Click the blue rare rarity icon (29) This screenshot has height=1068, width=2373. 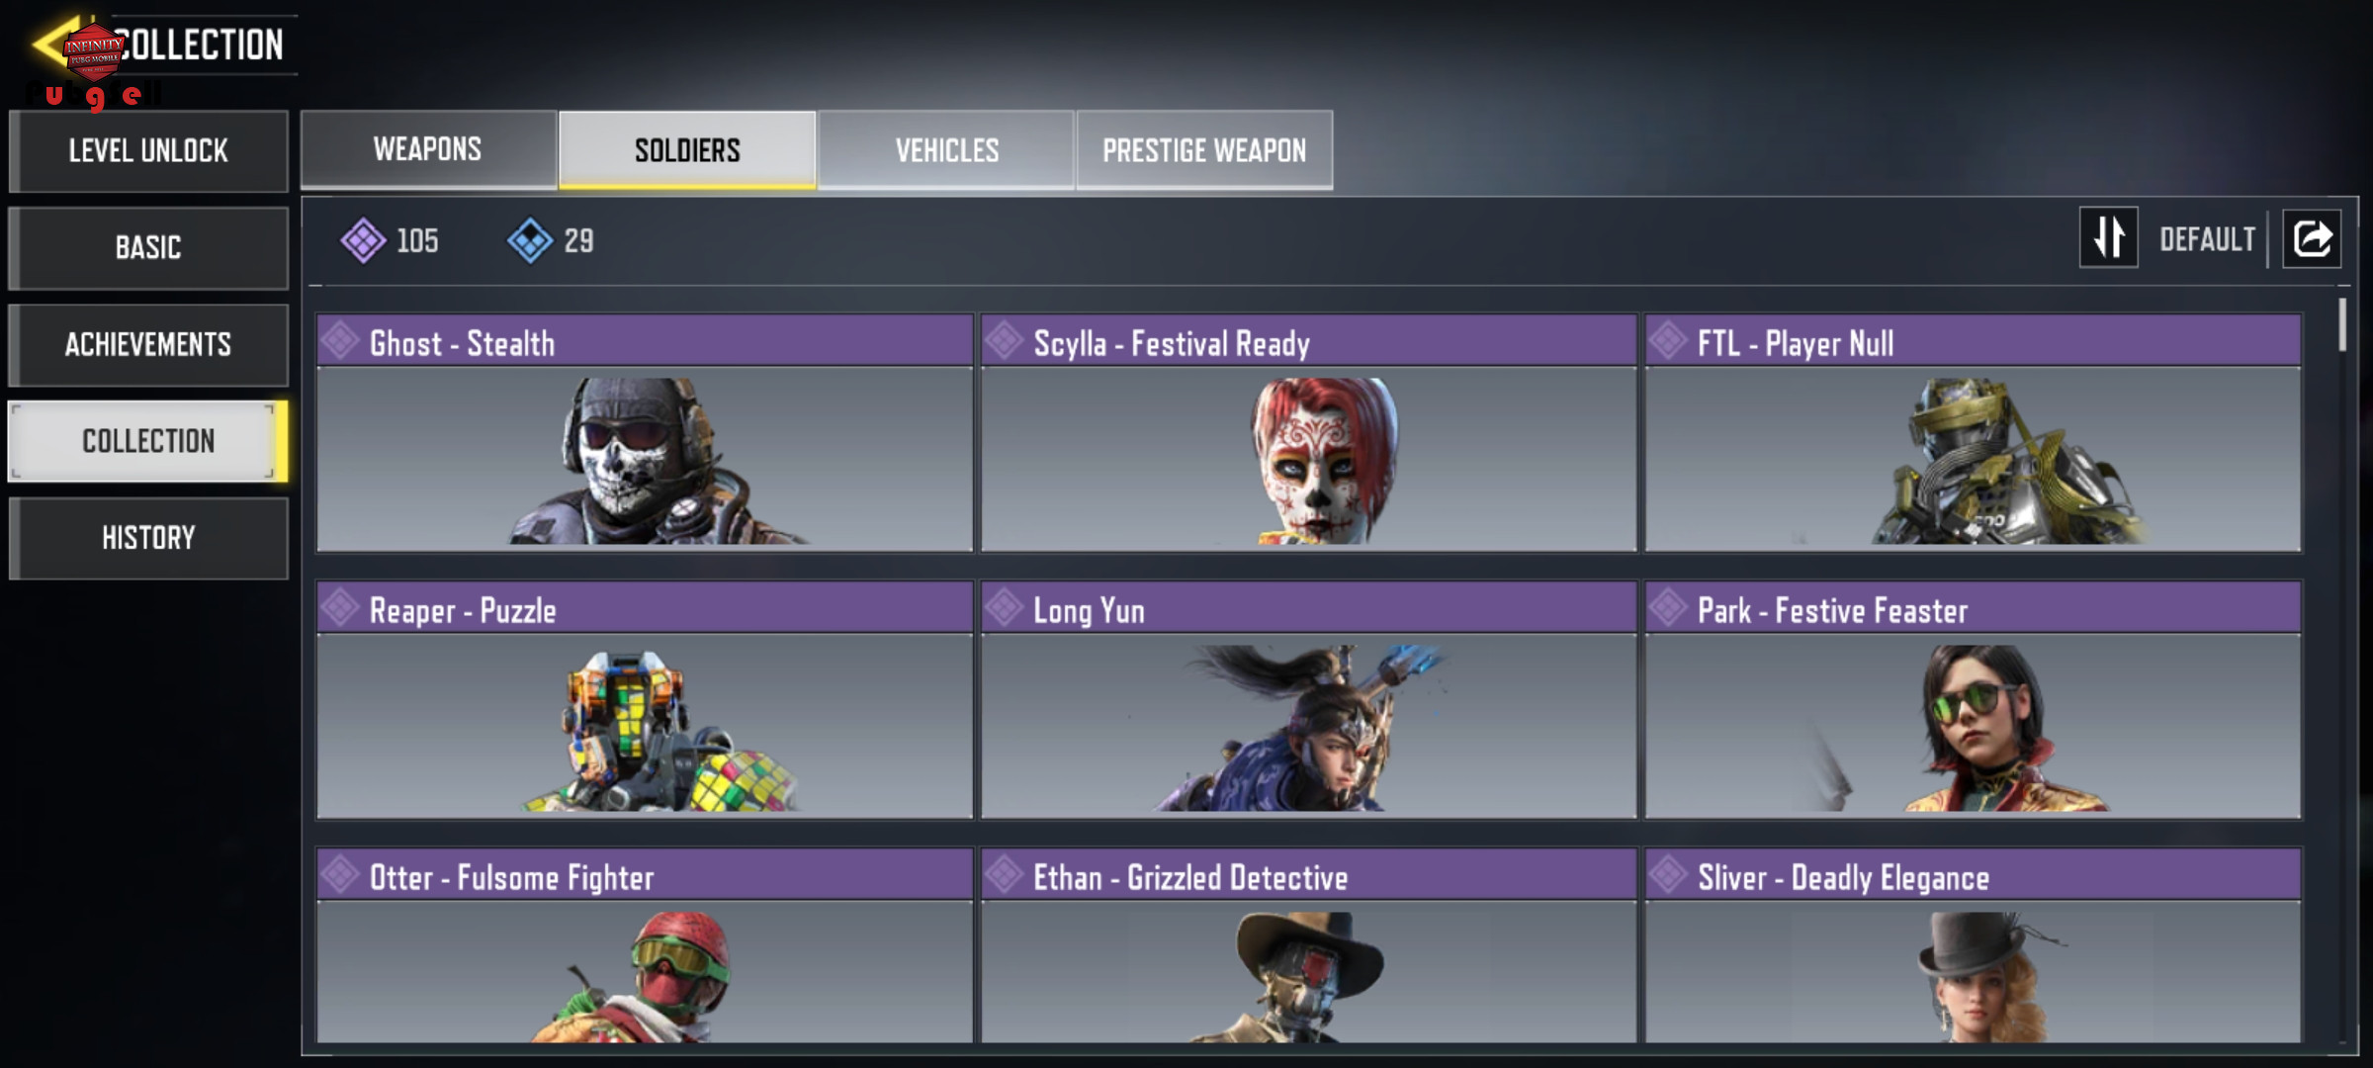tap(530, 240)
